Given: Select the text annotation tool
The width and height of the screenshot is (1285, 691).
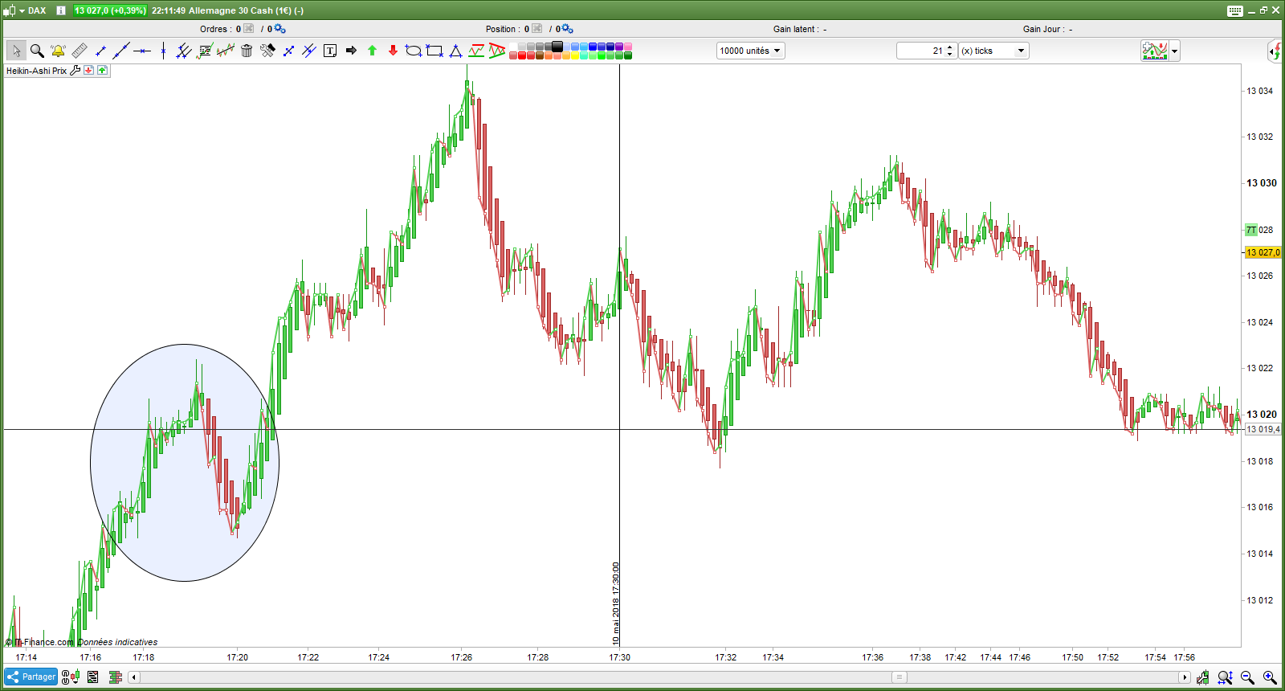Looking at the screenshot, I should click(330, 51).
